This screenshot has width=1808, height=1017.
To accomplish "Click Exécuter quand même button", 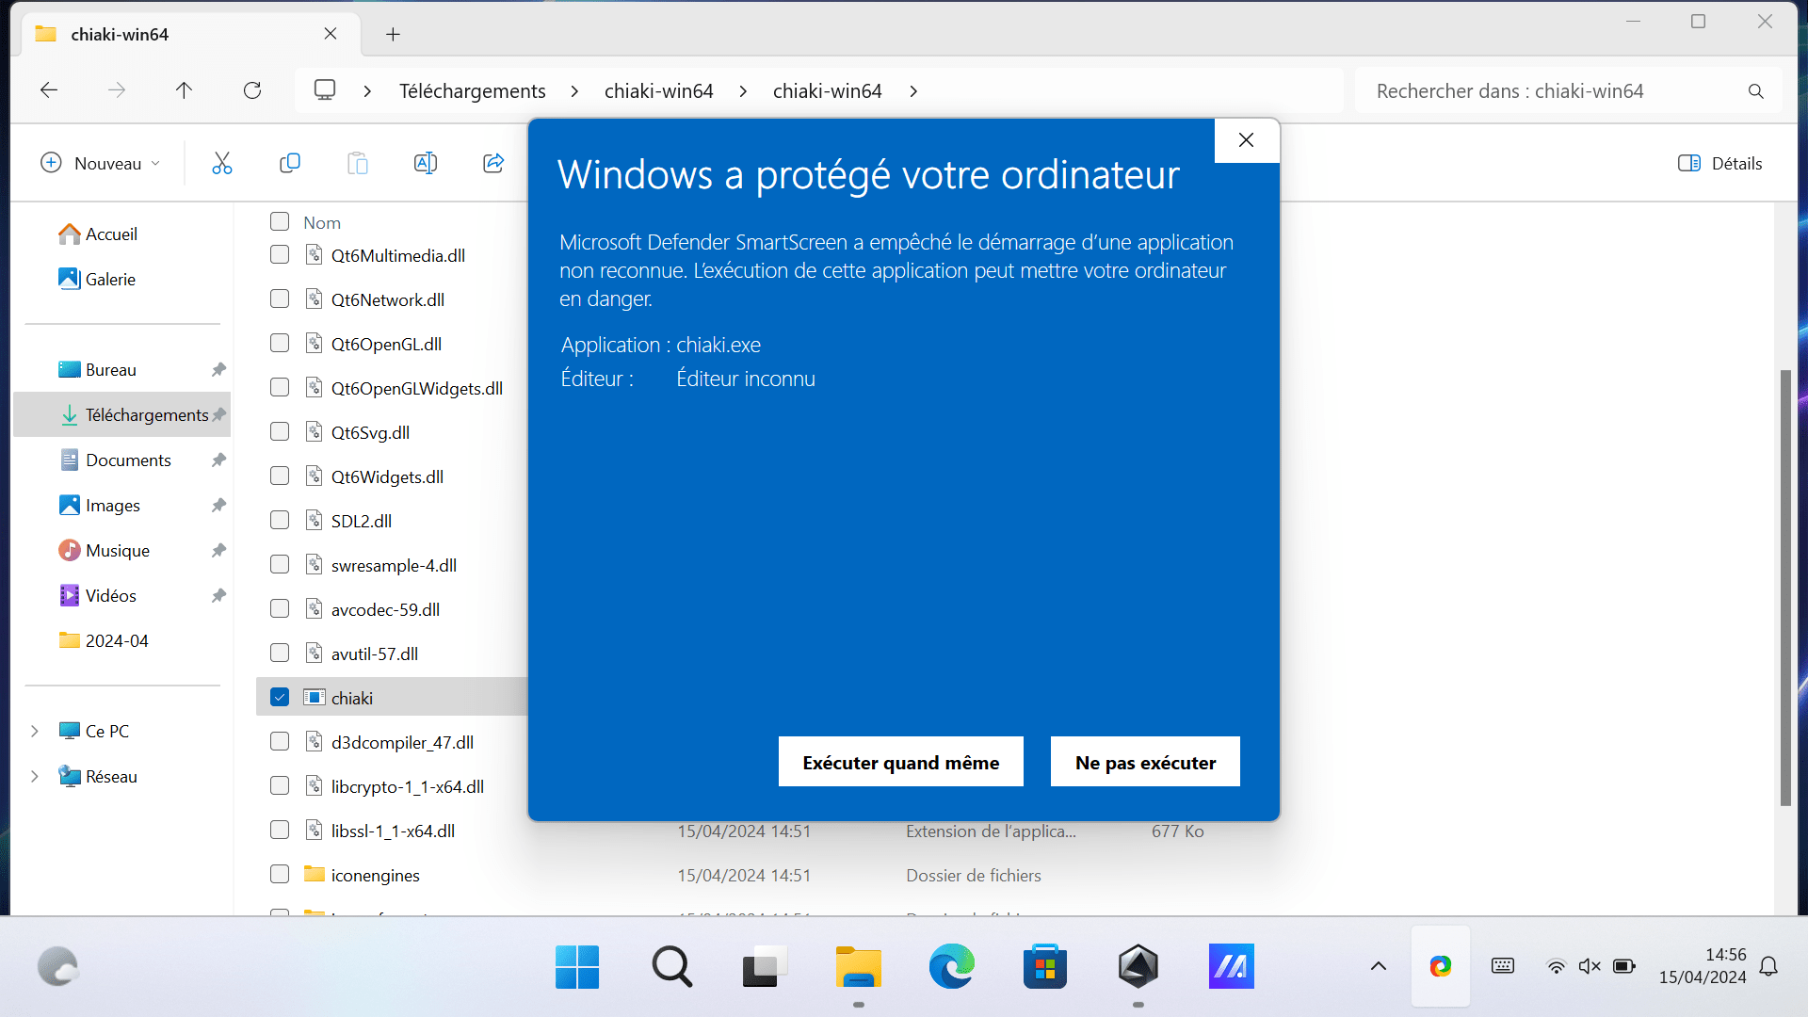I will click(x=900, y=762).
